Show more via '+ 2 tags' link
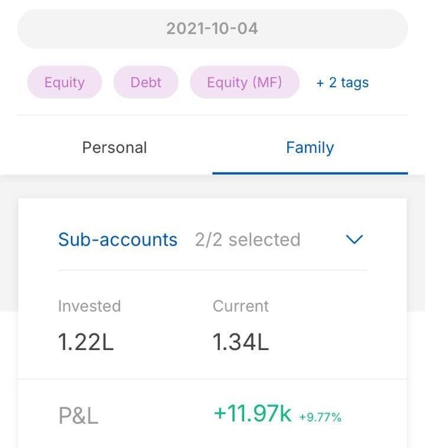 pyautogui.click(x=342, y=83)
